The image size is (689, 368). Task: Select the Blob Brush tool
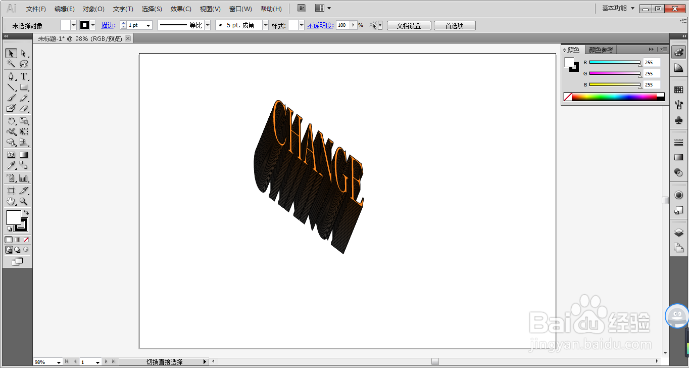click(x=11, y=108)
